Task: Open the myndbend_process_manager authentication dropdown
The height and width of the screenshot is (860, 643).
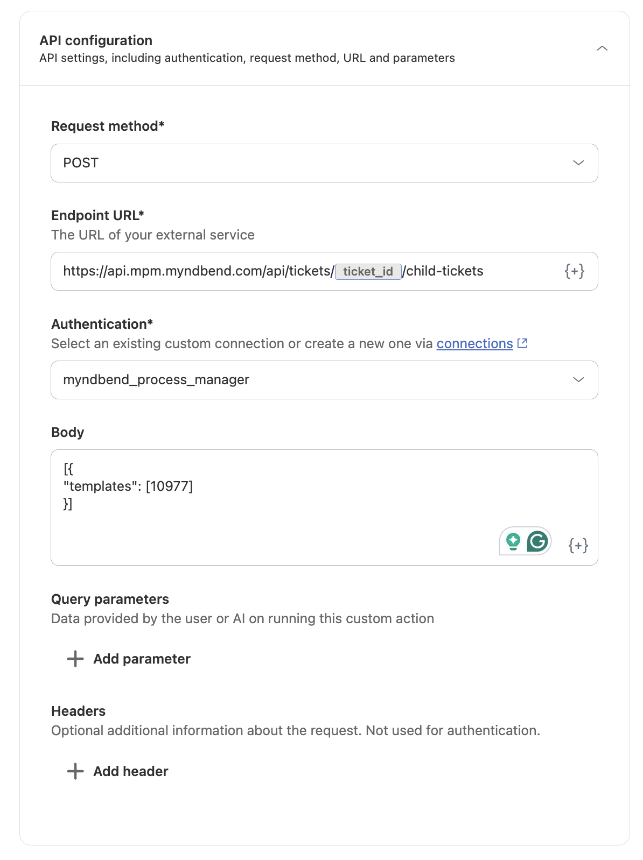Action: click(x=324, y=380)
